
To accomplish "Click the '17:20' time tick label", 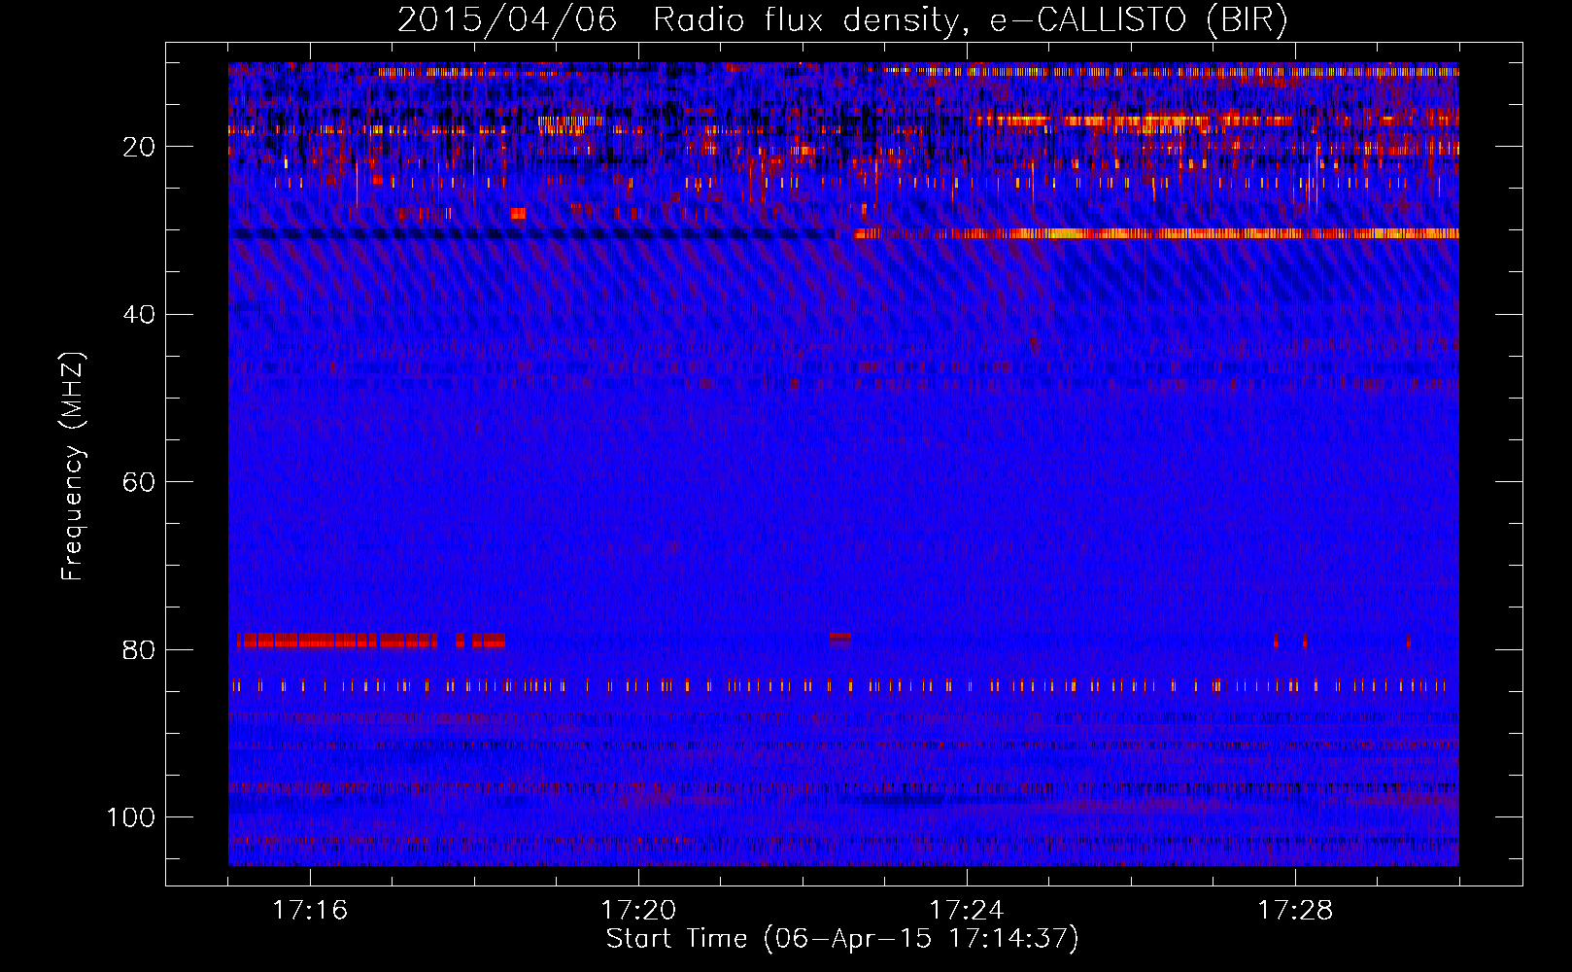I will click(638, 910).
